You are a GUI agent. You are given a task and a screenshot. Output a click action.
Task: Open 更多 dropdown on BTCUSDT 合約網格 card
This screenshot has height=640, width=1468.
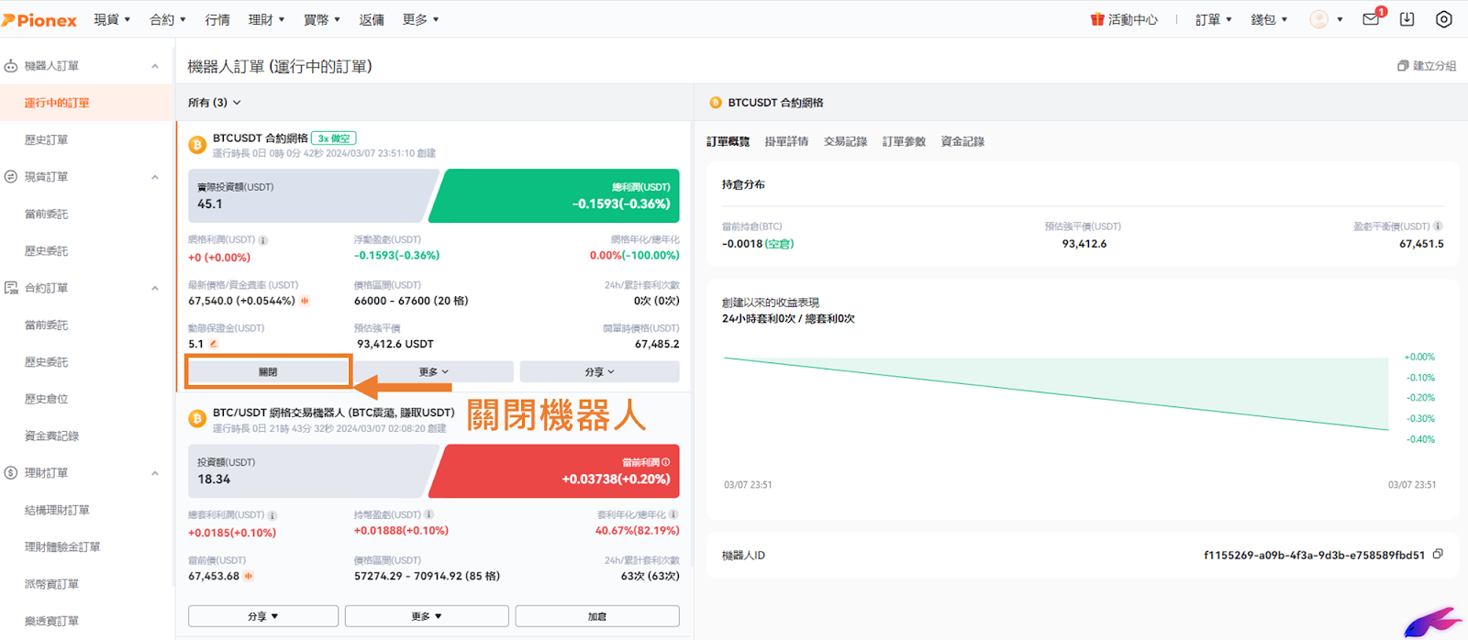click(x=433, y=371)
